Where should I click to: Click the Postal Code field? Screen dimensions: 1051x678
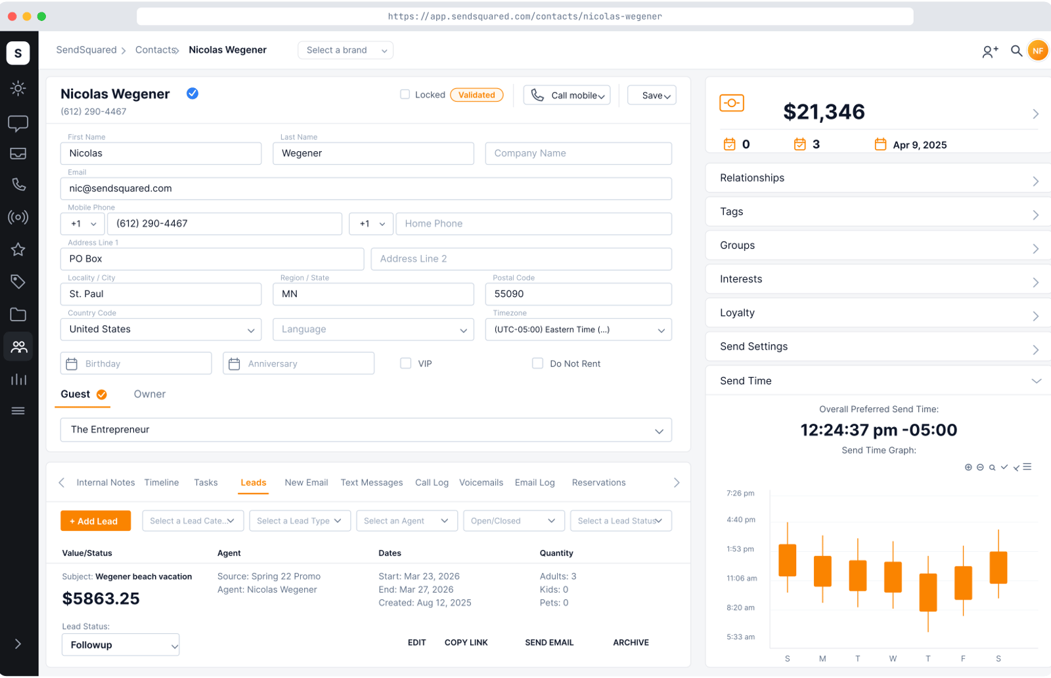coord(579,294)
